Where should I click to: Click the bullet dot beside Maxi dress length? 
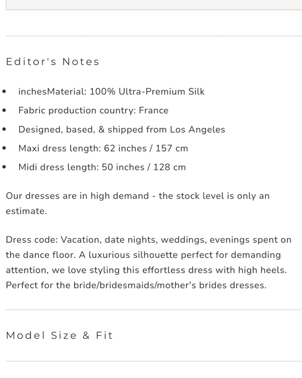click(x=4, y=148)
